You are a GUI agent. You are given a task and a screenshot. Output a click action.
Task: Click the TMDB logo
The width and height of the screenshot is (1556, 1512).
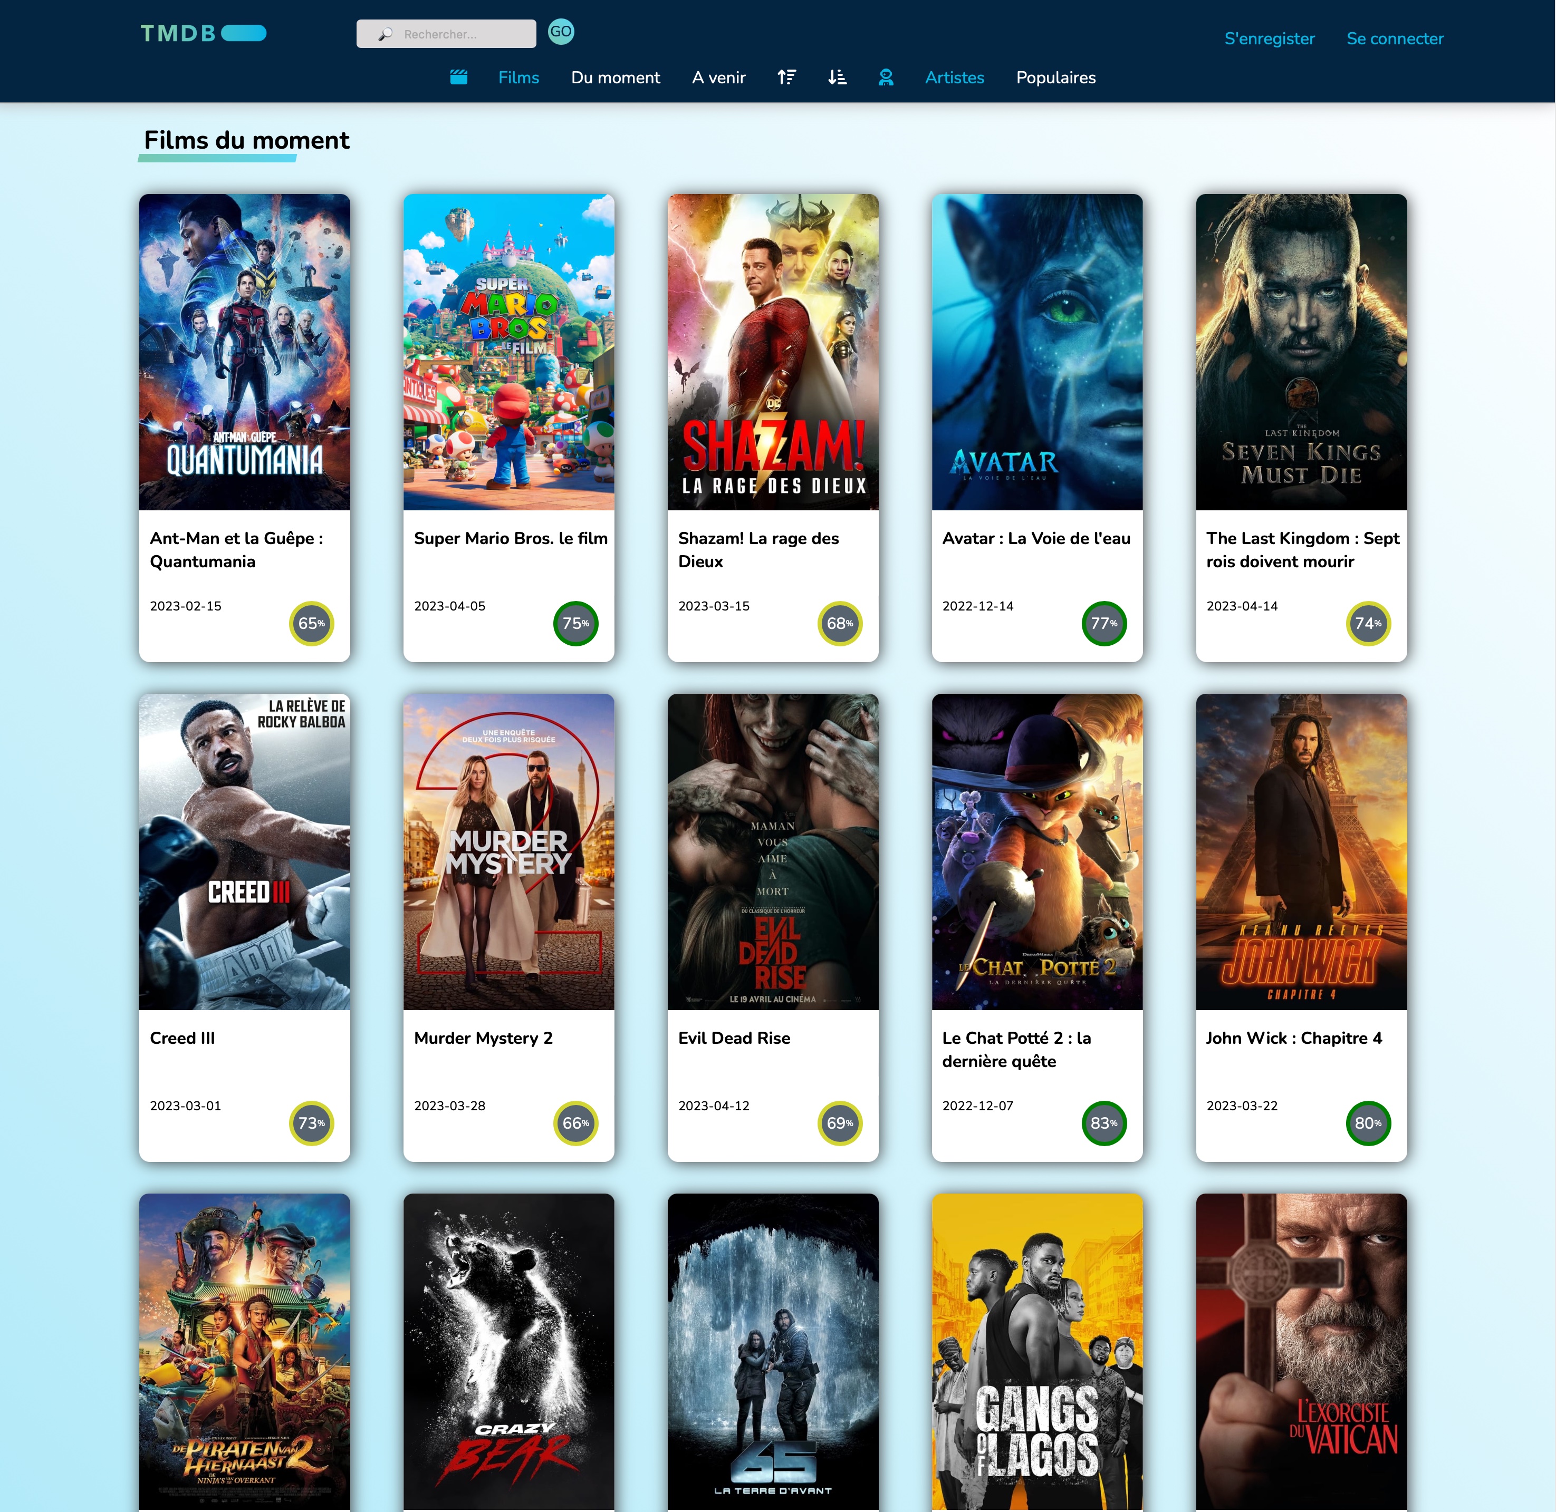[x=203, y=33]
